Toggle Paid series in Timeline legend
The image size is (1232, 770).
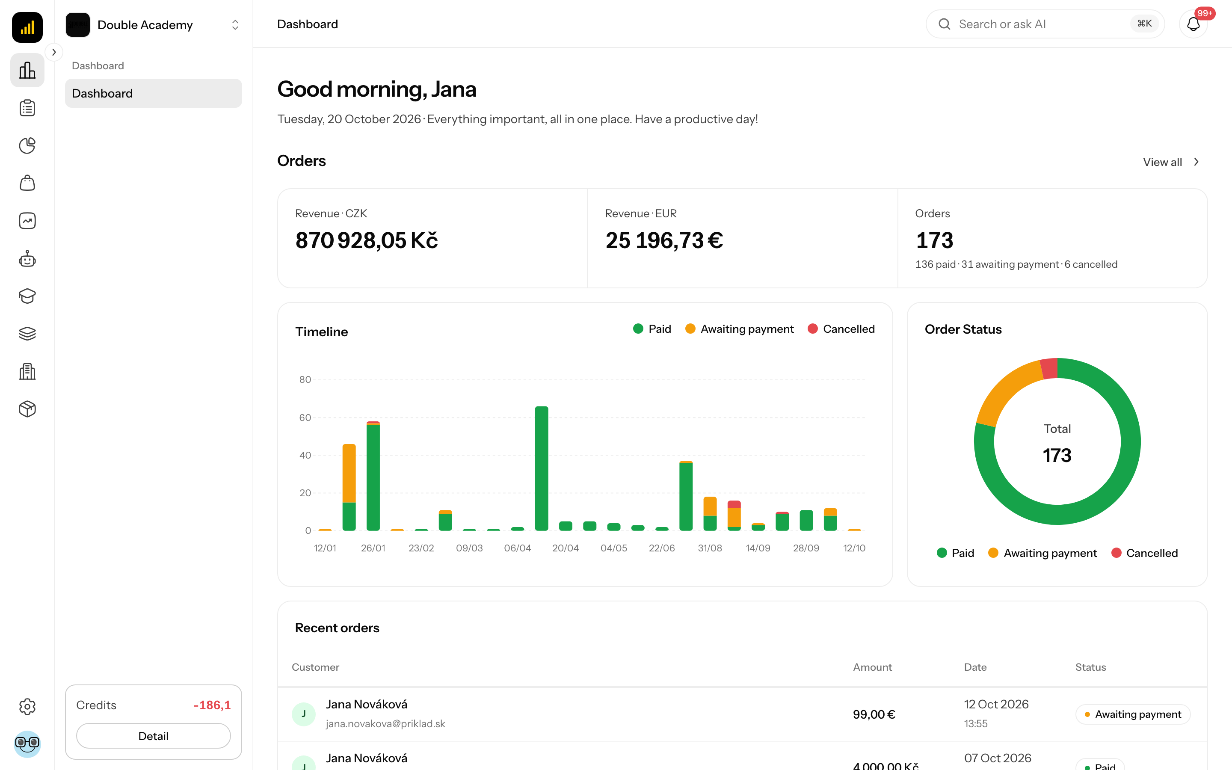pyautogui.click(x=652, y=329)
